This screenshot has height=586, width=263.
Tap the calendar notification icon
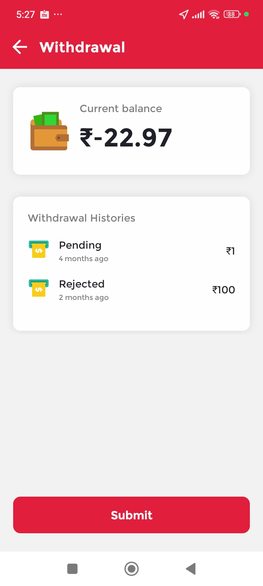[45, 14]
